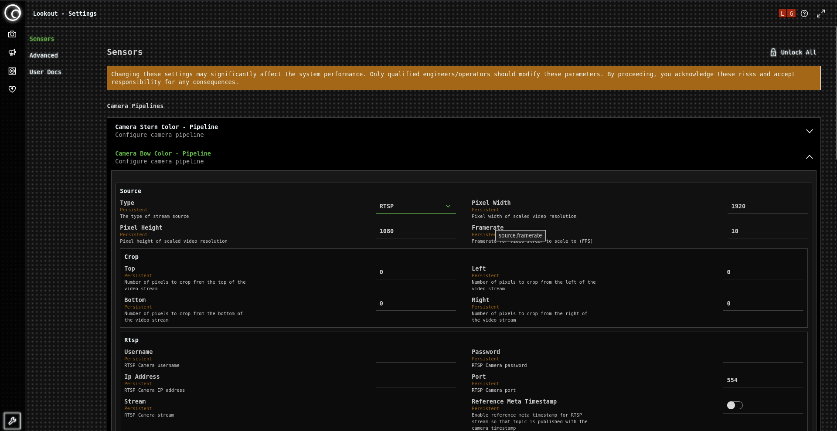Open the User Docs section
The image size is (837, 431).
pyautogui.click(x=45, y=72)
